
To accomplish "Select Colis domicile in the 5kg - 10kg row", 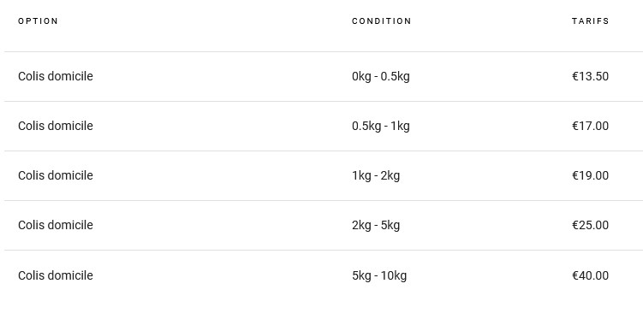I will (56, 275).
